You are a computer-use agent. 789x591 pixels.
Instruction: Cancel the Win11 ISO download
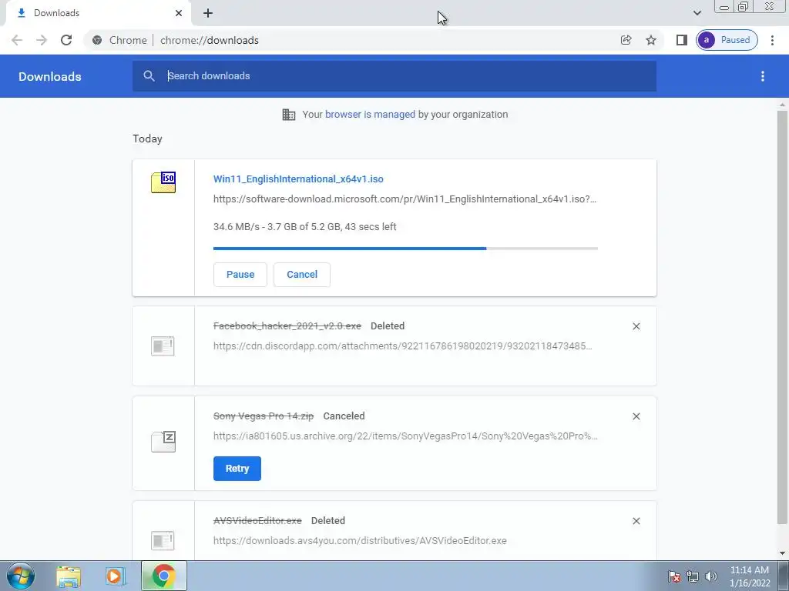point(302,275)
